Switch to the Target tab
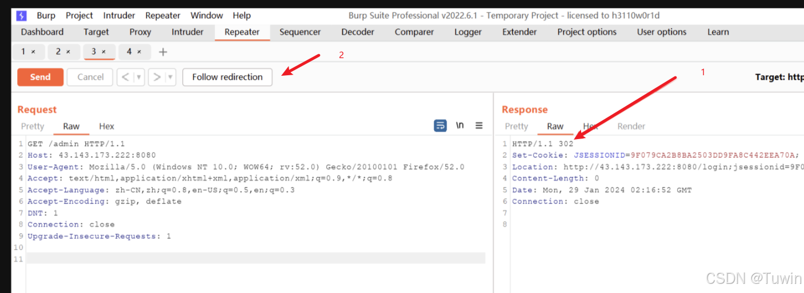This screenshot has height=293, width=804. coord(96,32)
